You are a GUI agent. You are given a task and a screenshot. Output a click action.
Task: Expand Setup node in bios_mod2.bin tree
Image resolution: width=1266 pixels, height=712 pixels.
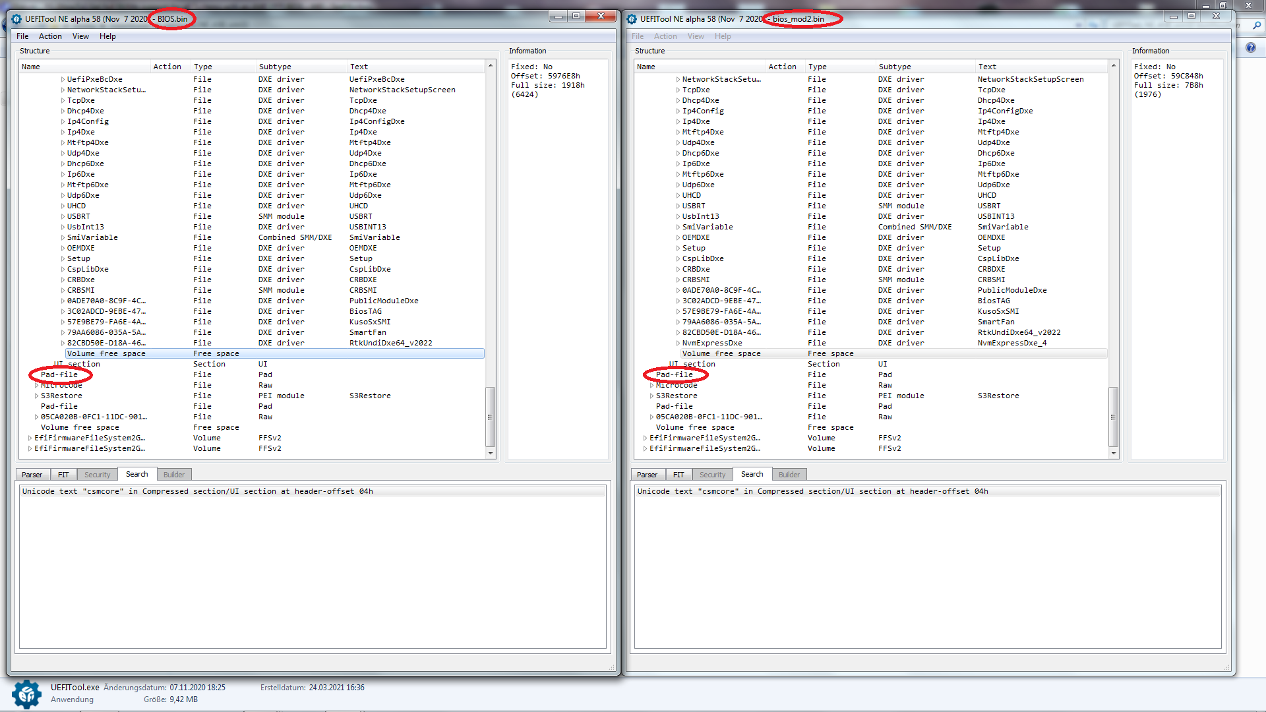[x=678, y=248]
